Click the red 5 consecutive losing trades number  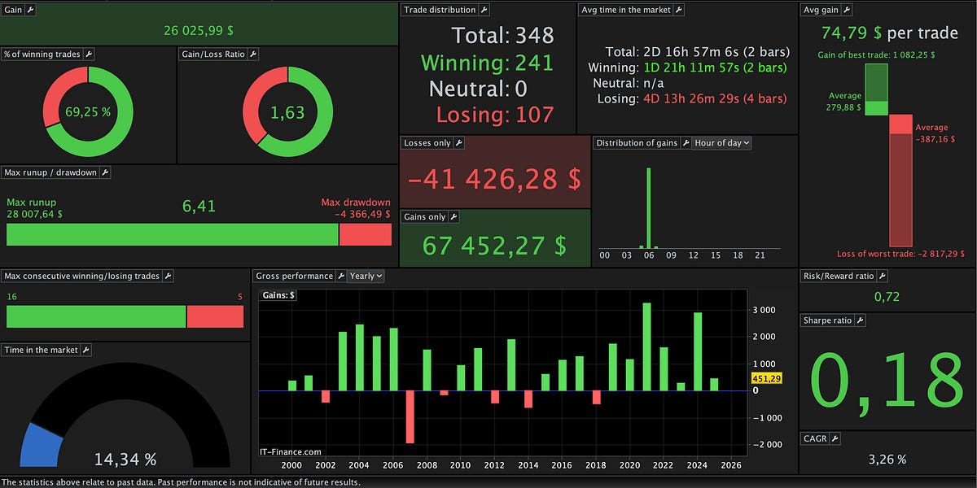pos(240,297)
